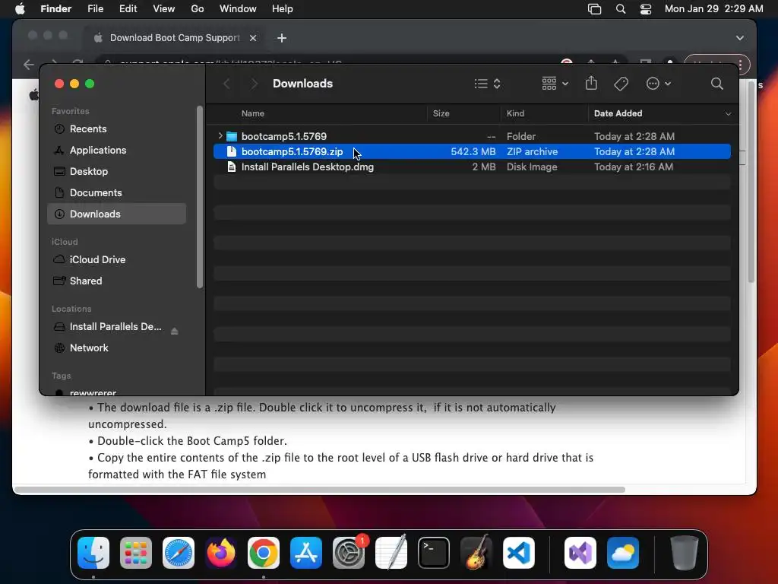This screenshot has height=584, width=778.
Task: Open Chrome tab list dropdown arrow
Action: [740, 38]
